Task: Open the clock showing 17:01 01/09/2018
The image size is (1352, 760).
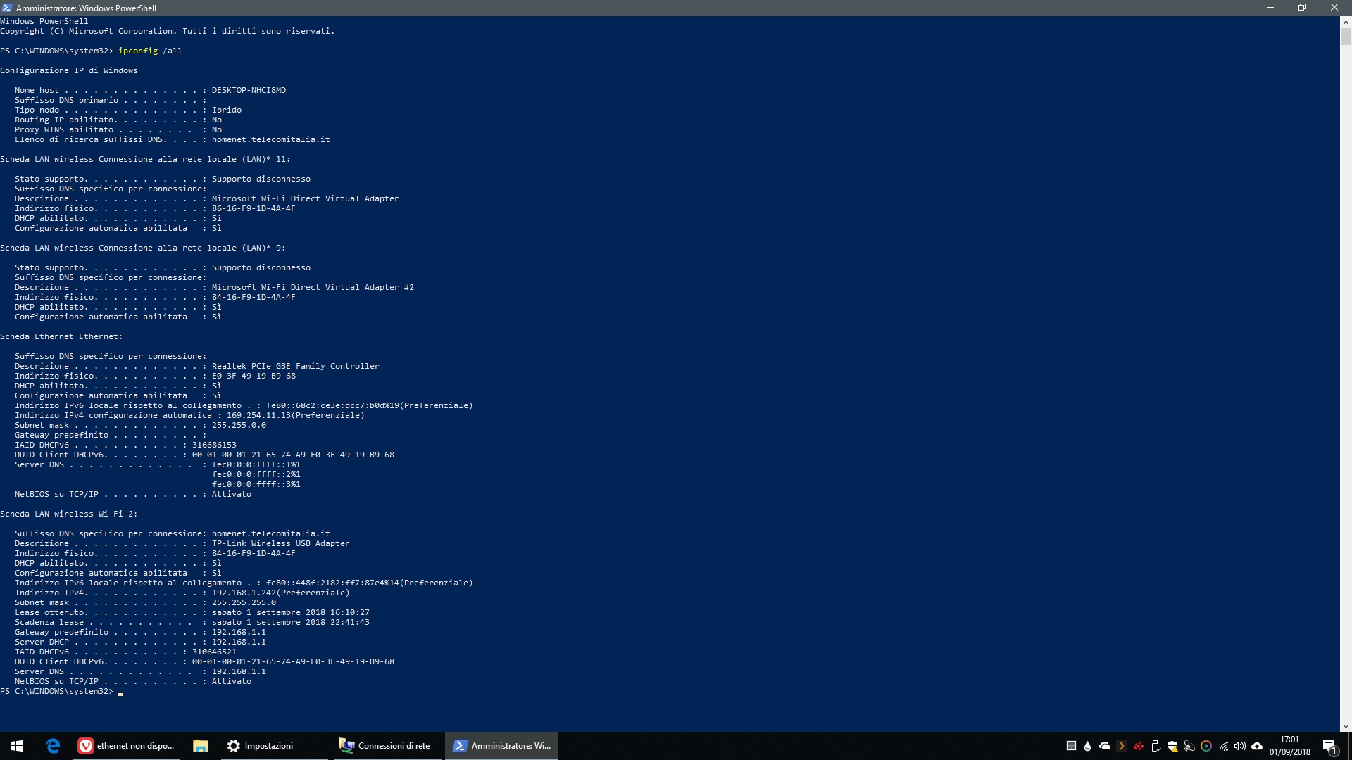Action: (x=1290, y=746)
